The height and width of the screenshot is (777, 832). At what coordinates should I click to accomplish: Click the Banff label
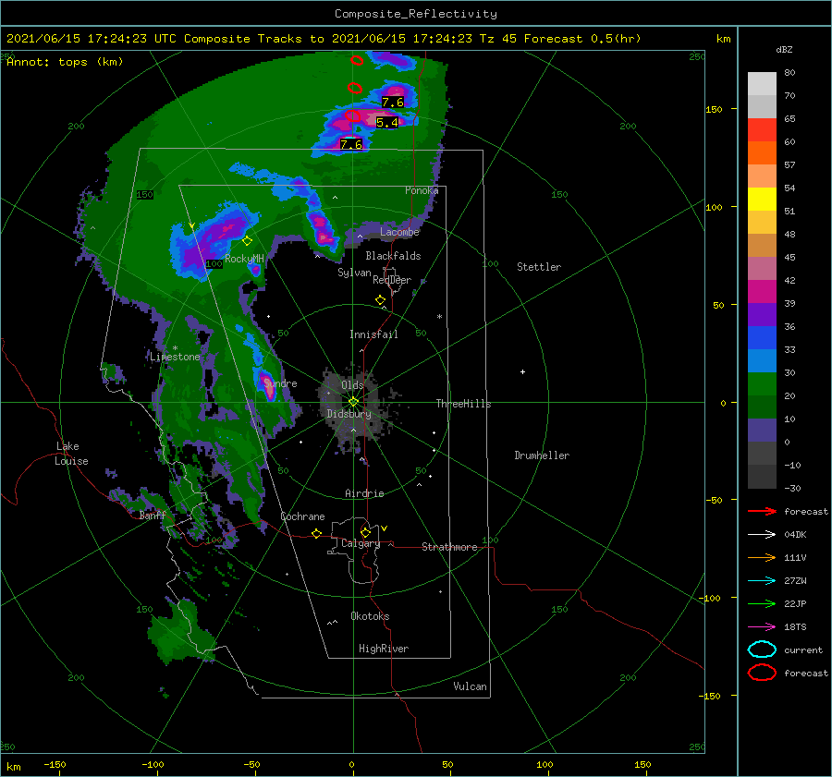coord(153,516)
